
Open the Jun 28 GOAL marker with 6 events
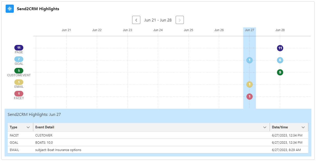[x=280, y=60]
